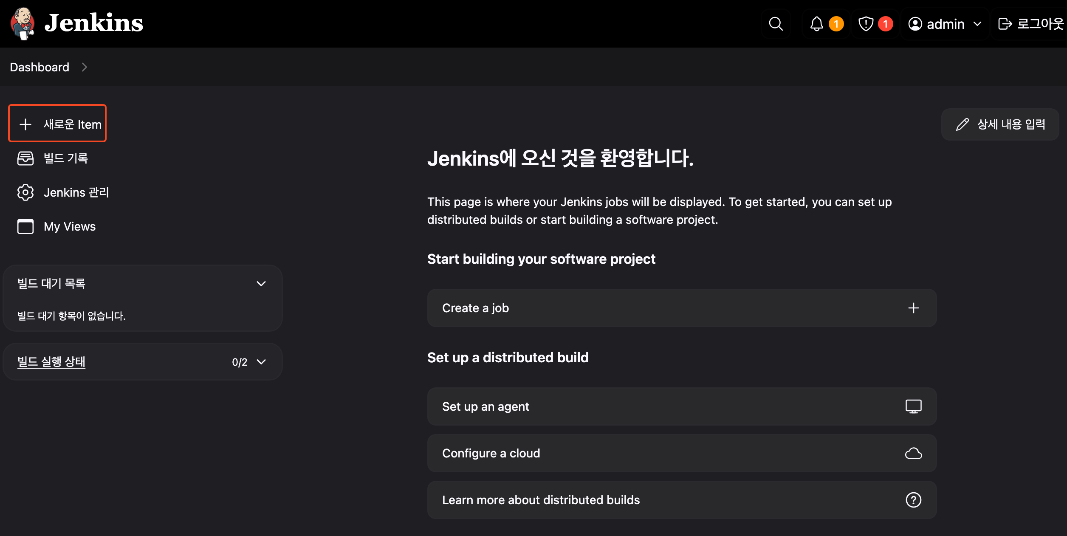Click the monitor icon on Set up an agent
This screenshot has width=1067, height=536.
coord(913,406)
